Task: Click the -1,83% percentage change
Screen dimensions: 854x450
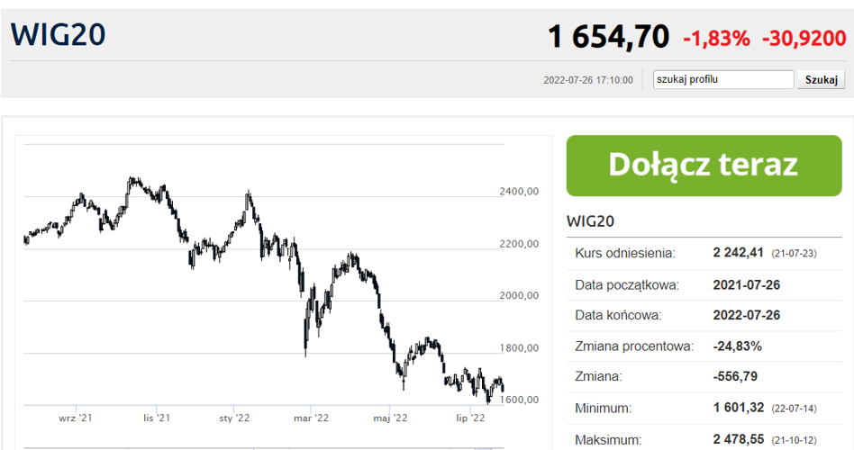Action: pyautogui.click(x=716, y=39)
